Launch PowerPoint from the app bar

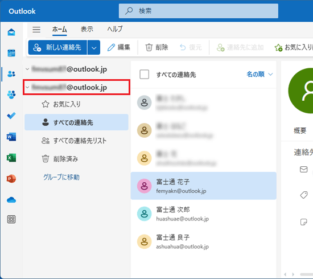click(x=11, y=179)
